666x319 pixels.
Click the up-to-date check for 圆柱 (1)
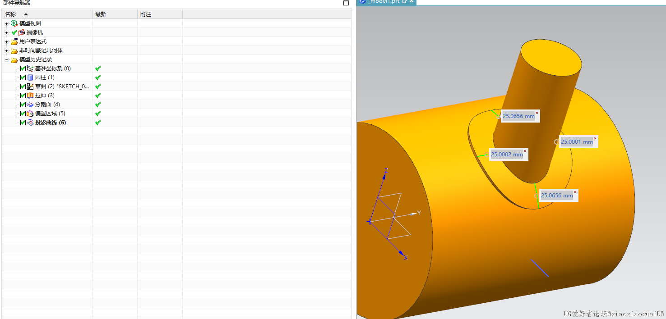(98, 77)
